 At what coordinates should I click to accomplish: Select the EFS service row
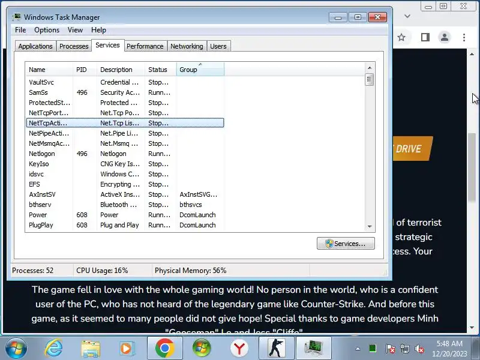[x=125, y=184]
